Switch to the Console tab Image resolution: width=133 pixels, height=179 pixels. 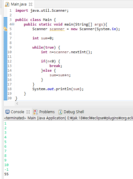point(17,112)
